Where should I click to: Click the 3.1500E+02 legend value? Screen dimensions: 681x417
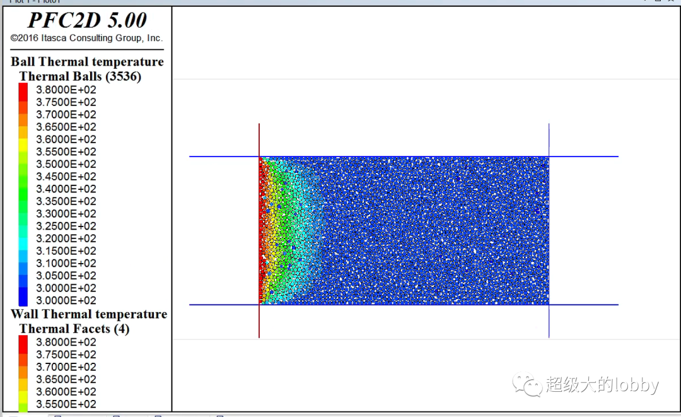[x=66, y=250]
